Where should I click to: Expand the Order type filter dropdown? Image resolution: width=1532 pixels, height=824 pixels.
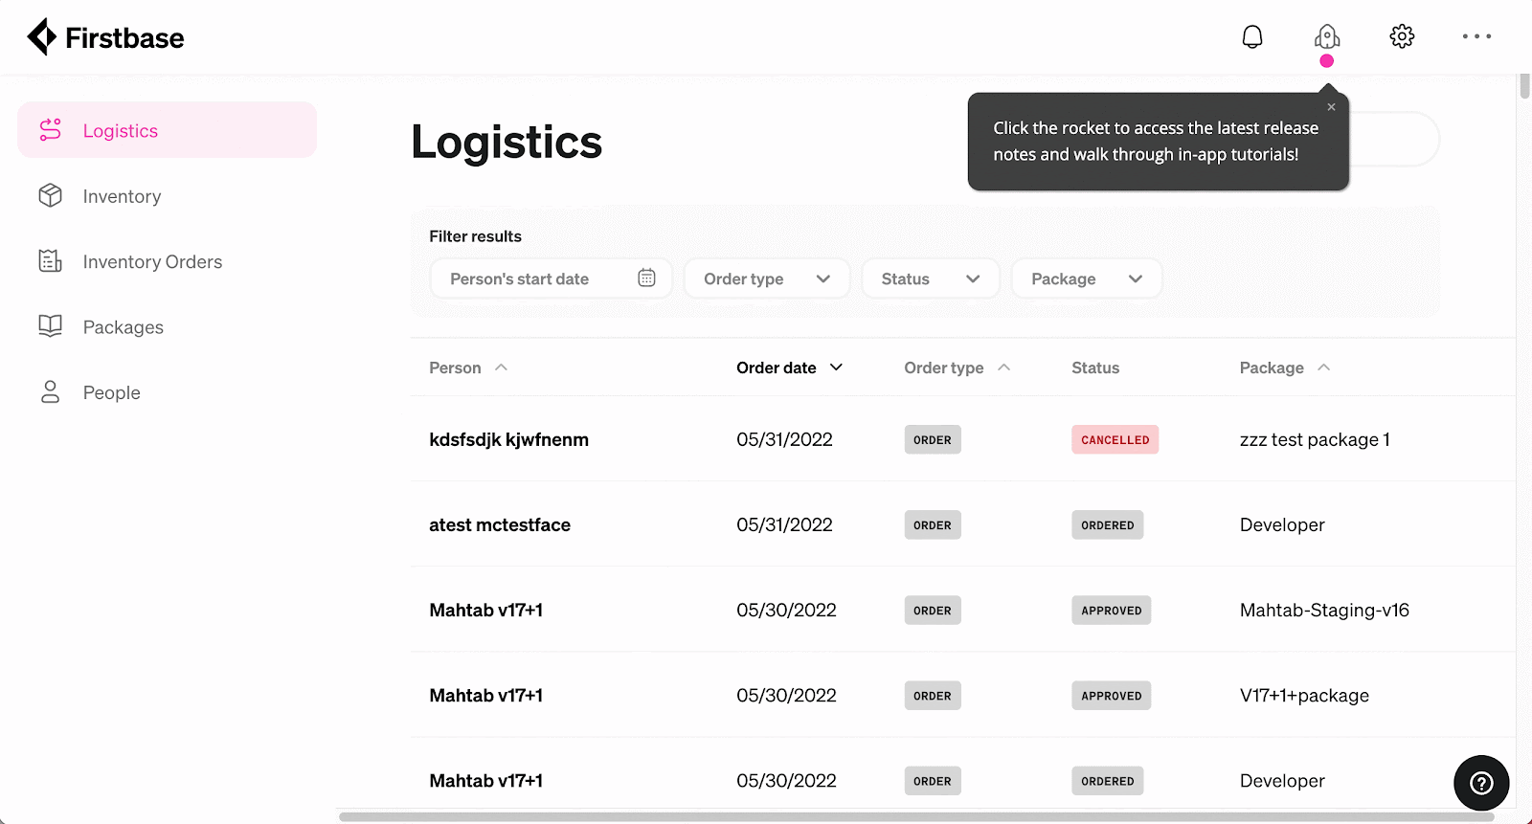point(766,278)
